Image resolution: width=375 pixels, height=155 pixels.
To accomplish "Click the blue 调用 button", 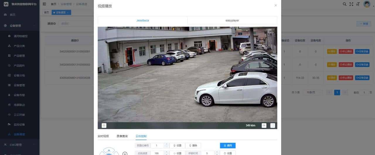I will (228, 145).
